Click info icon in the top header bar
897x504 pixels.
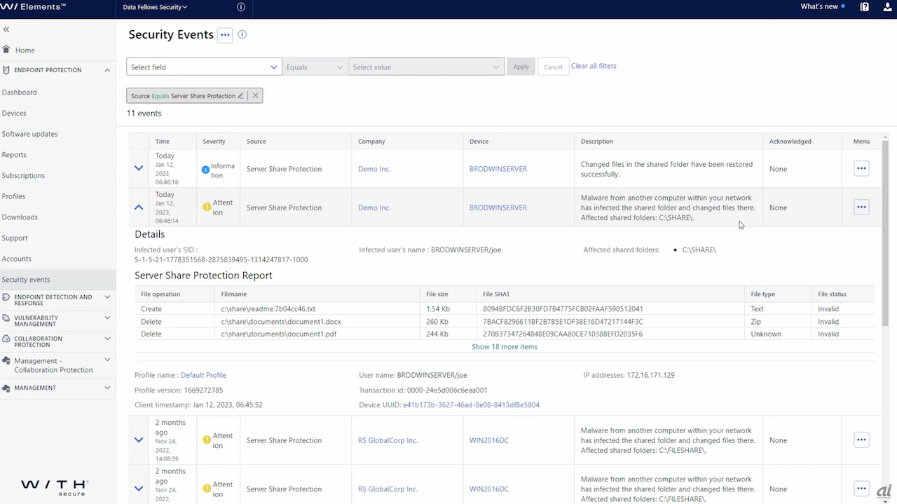241,7
